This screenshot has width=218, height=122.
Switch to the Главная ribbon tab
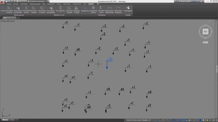[9, 4]
